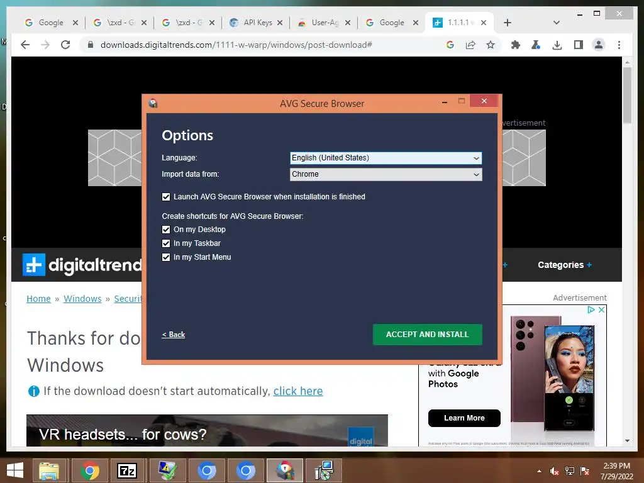
Task: Go forward using the browser forward arrow
Action: click(x=45, y=45)
